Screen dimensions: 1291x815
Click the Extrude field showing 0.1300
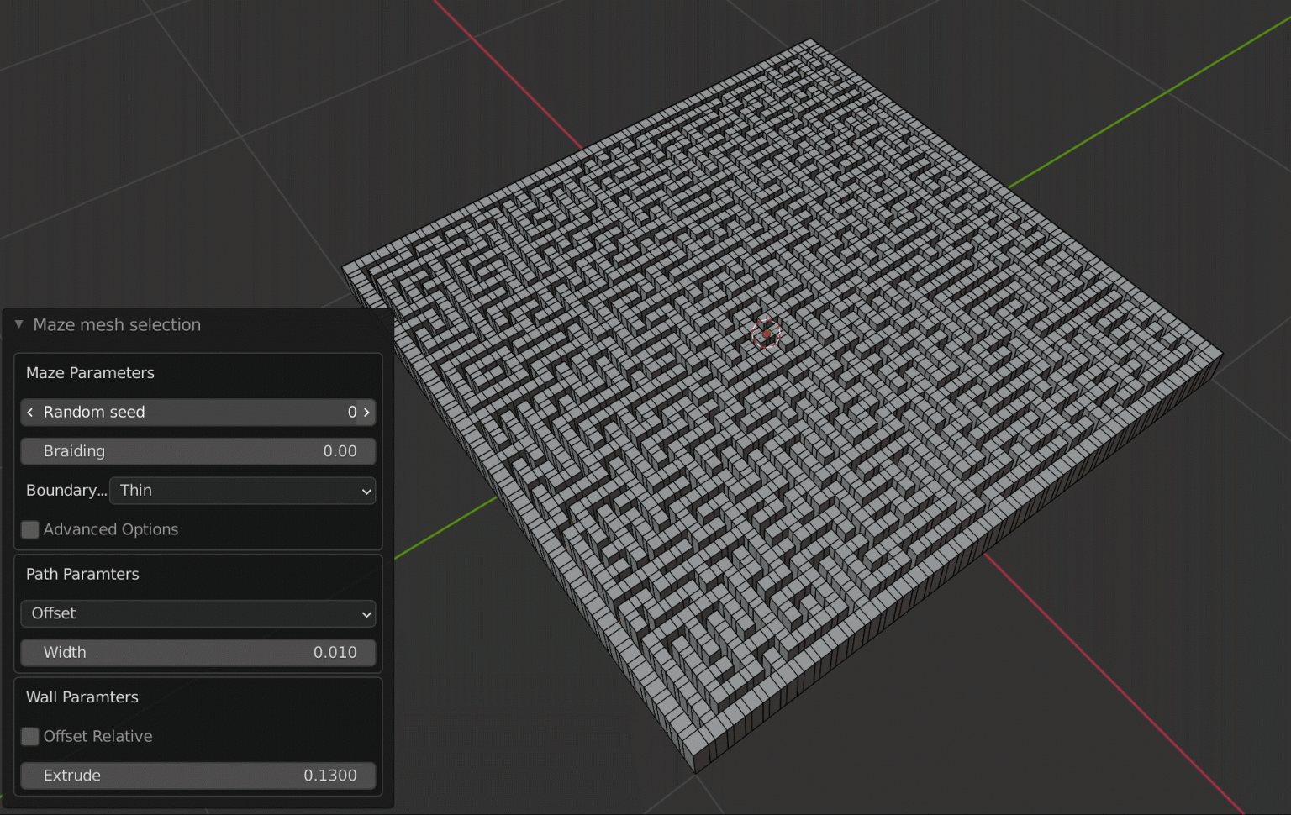tap(198, 776)
